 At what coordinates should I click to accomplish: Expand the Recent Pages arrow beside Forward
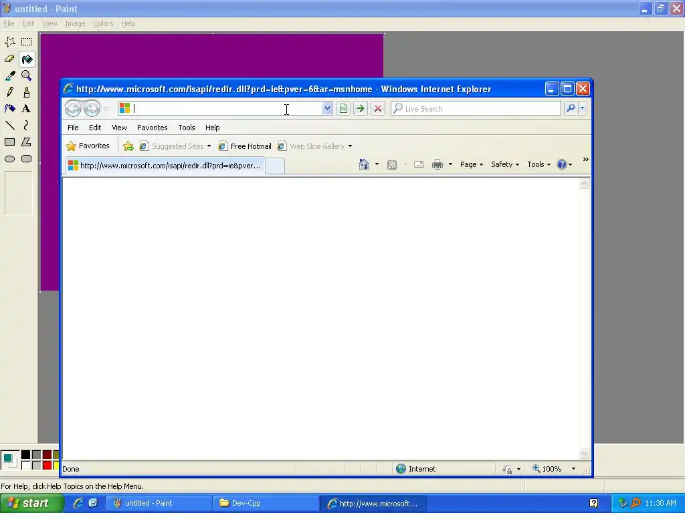tap(106, 109)
